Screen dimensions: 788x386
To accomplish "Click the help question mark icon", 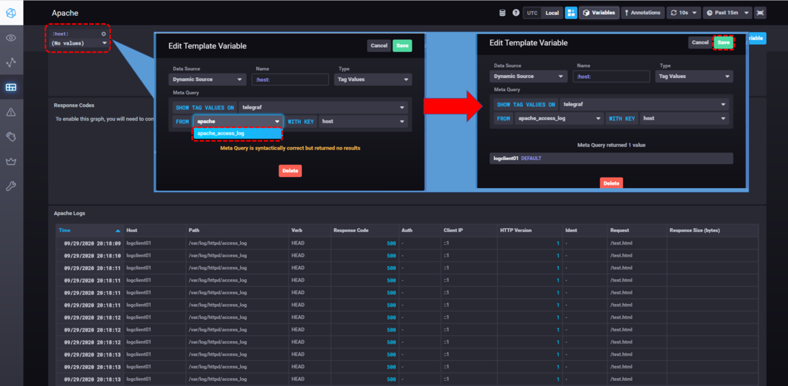I will coord(515,12).
